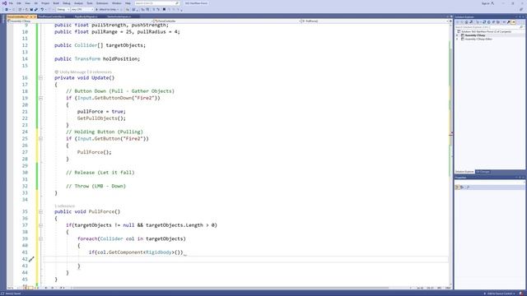The height and width of the screenshot is (296, 527).
Task: Open the Extensions menu
Action: tap(102, 3)
